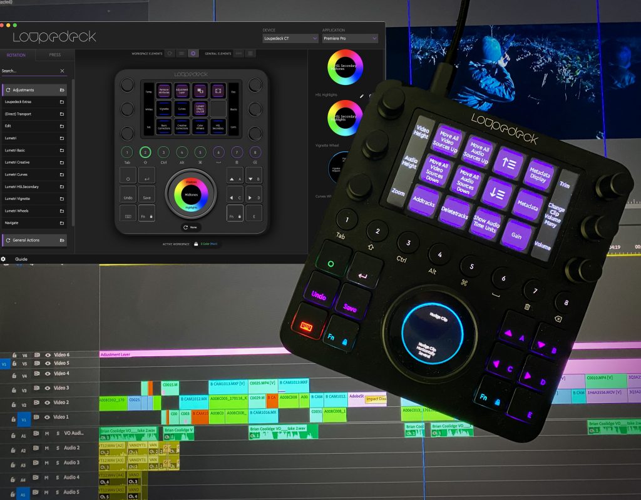Clear the Loupedeck search field

tap(62, 71)
